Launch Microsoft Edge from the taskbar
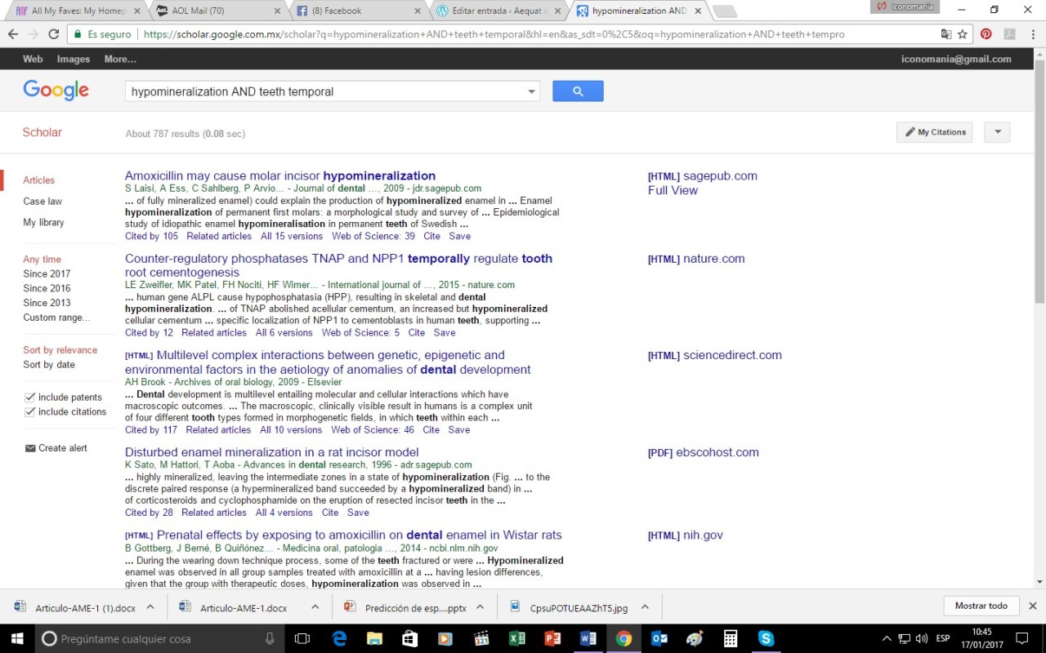Image resolution: width=1046 pixels, height=653 pixels. coord(338,638)
